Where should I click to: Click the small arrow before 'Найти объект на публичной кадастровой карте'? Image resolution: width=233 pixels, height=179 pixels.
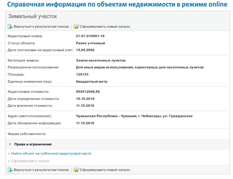pyautogui.click(x=9, y=154)
